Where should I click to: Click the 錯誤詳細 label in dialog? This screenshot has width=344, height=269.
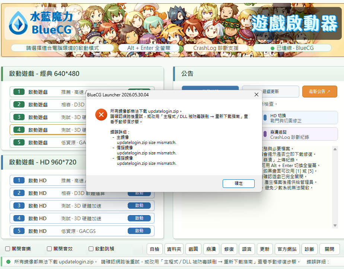[120, 132]
